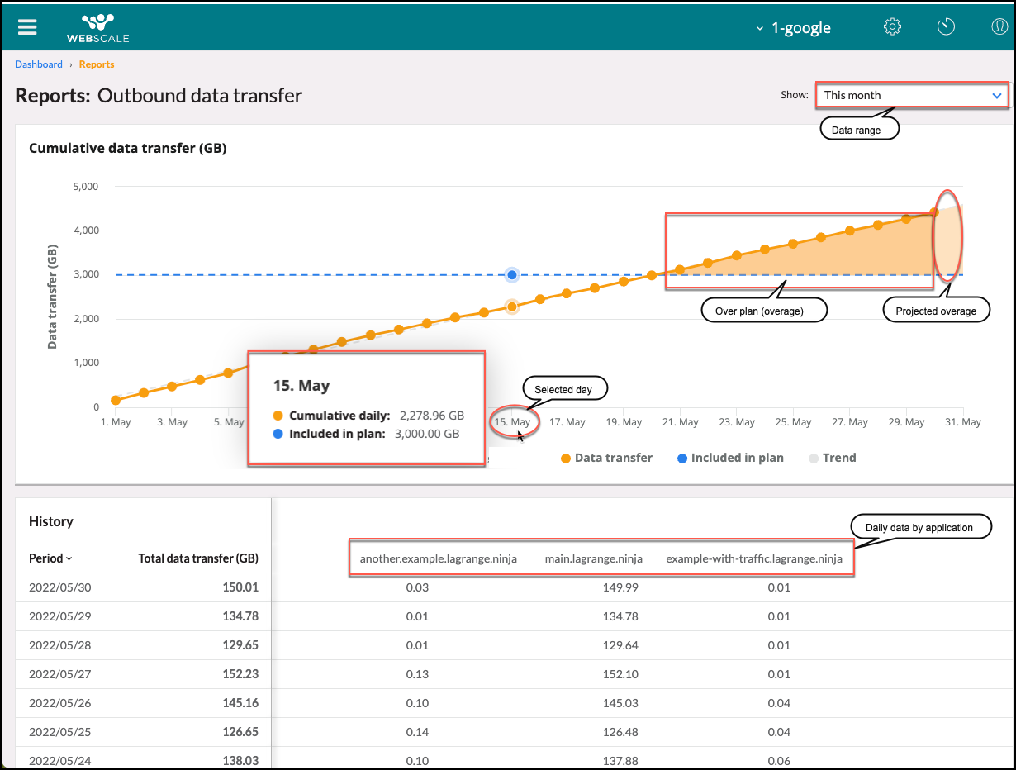Click the Webscale logo
The width and height of the screenshot is (1016, 770).
[x=97, y=26]
